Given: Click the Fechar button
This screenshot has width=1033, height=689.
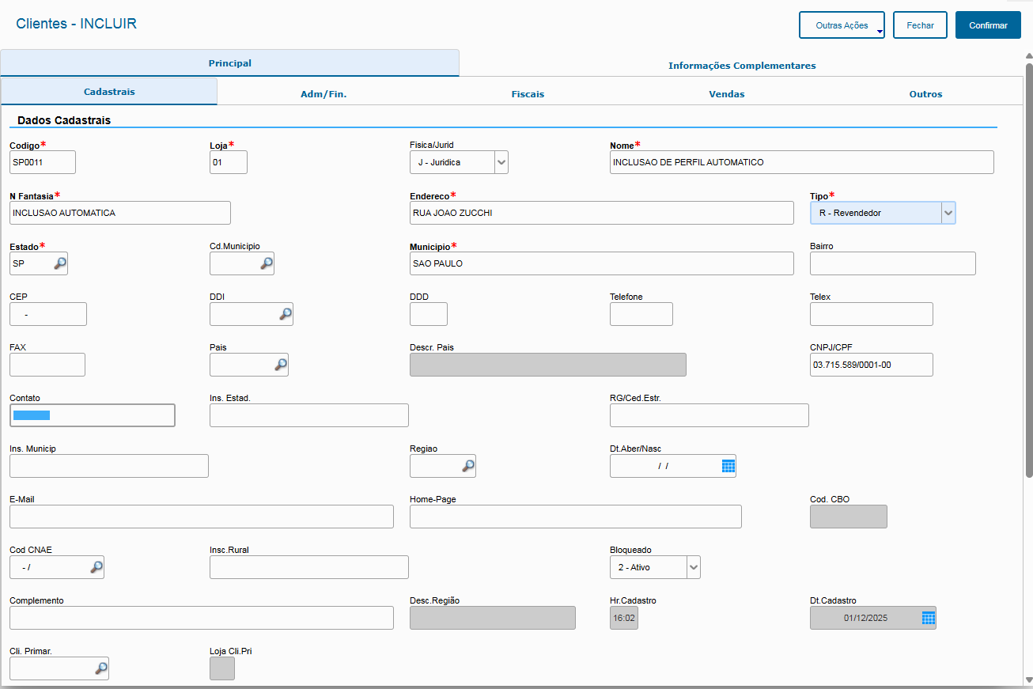Looking at the screenshot, I should pyautogui.click(x=920, y=25).
